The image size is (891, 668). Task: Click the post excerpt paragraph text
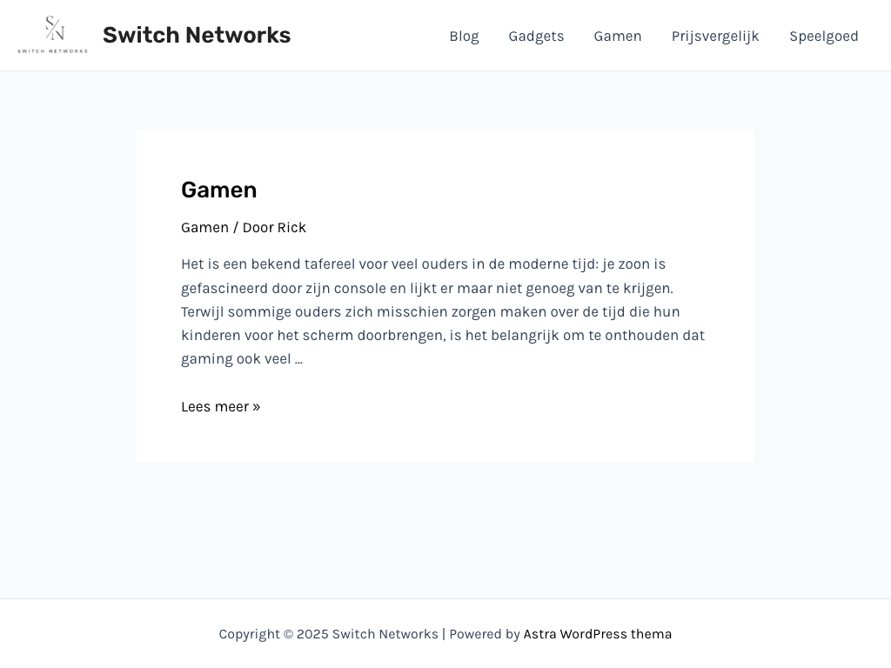point(443,311)
